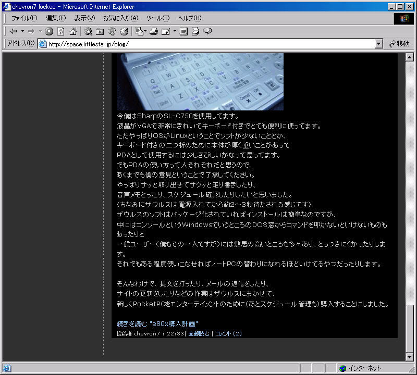This screenshot has width=417, height=375.
Task: Open the Messenger speech bubble icon
Action: pos(207,31)
